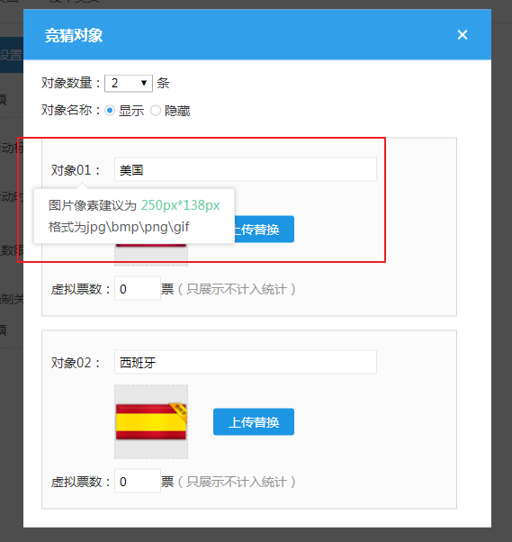Image resolution: width=512 pixels, height=542 pixels.
Task: Click the dropdown arrow next to 2
Action: pos(144,84)
